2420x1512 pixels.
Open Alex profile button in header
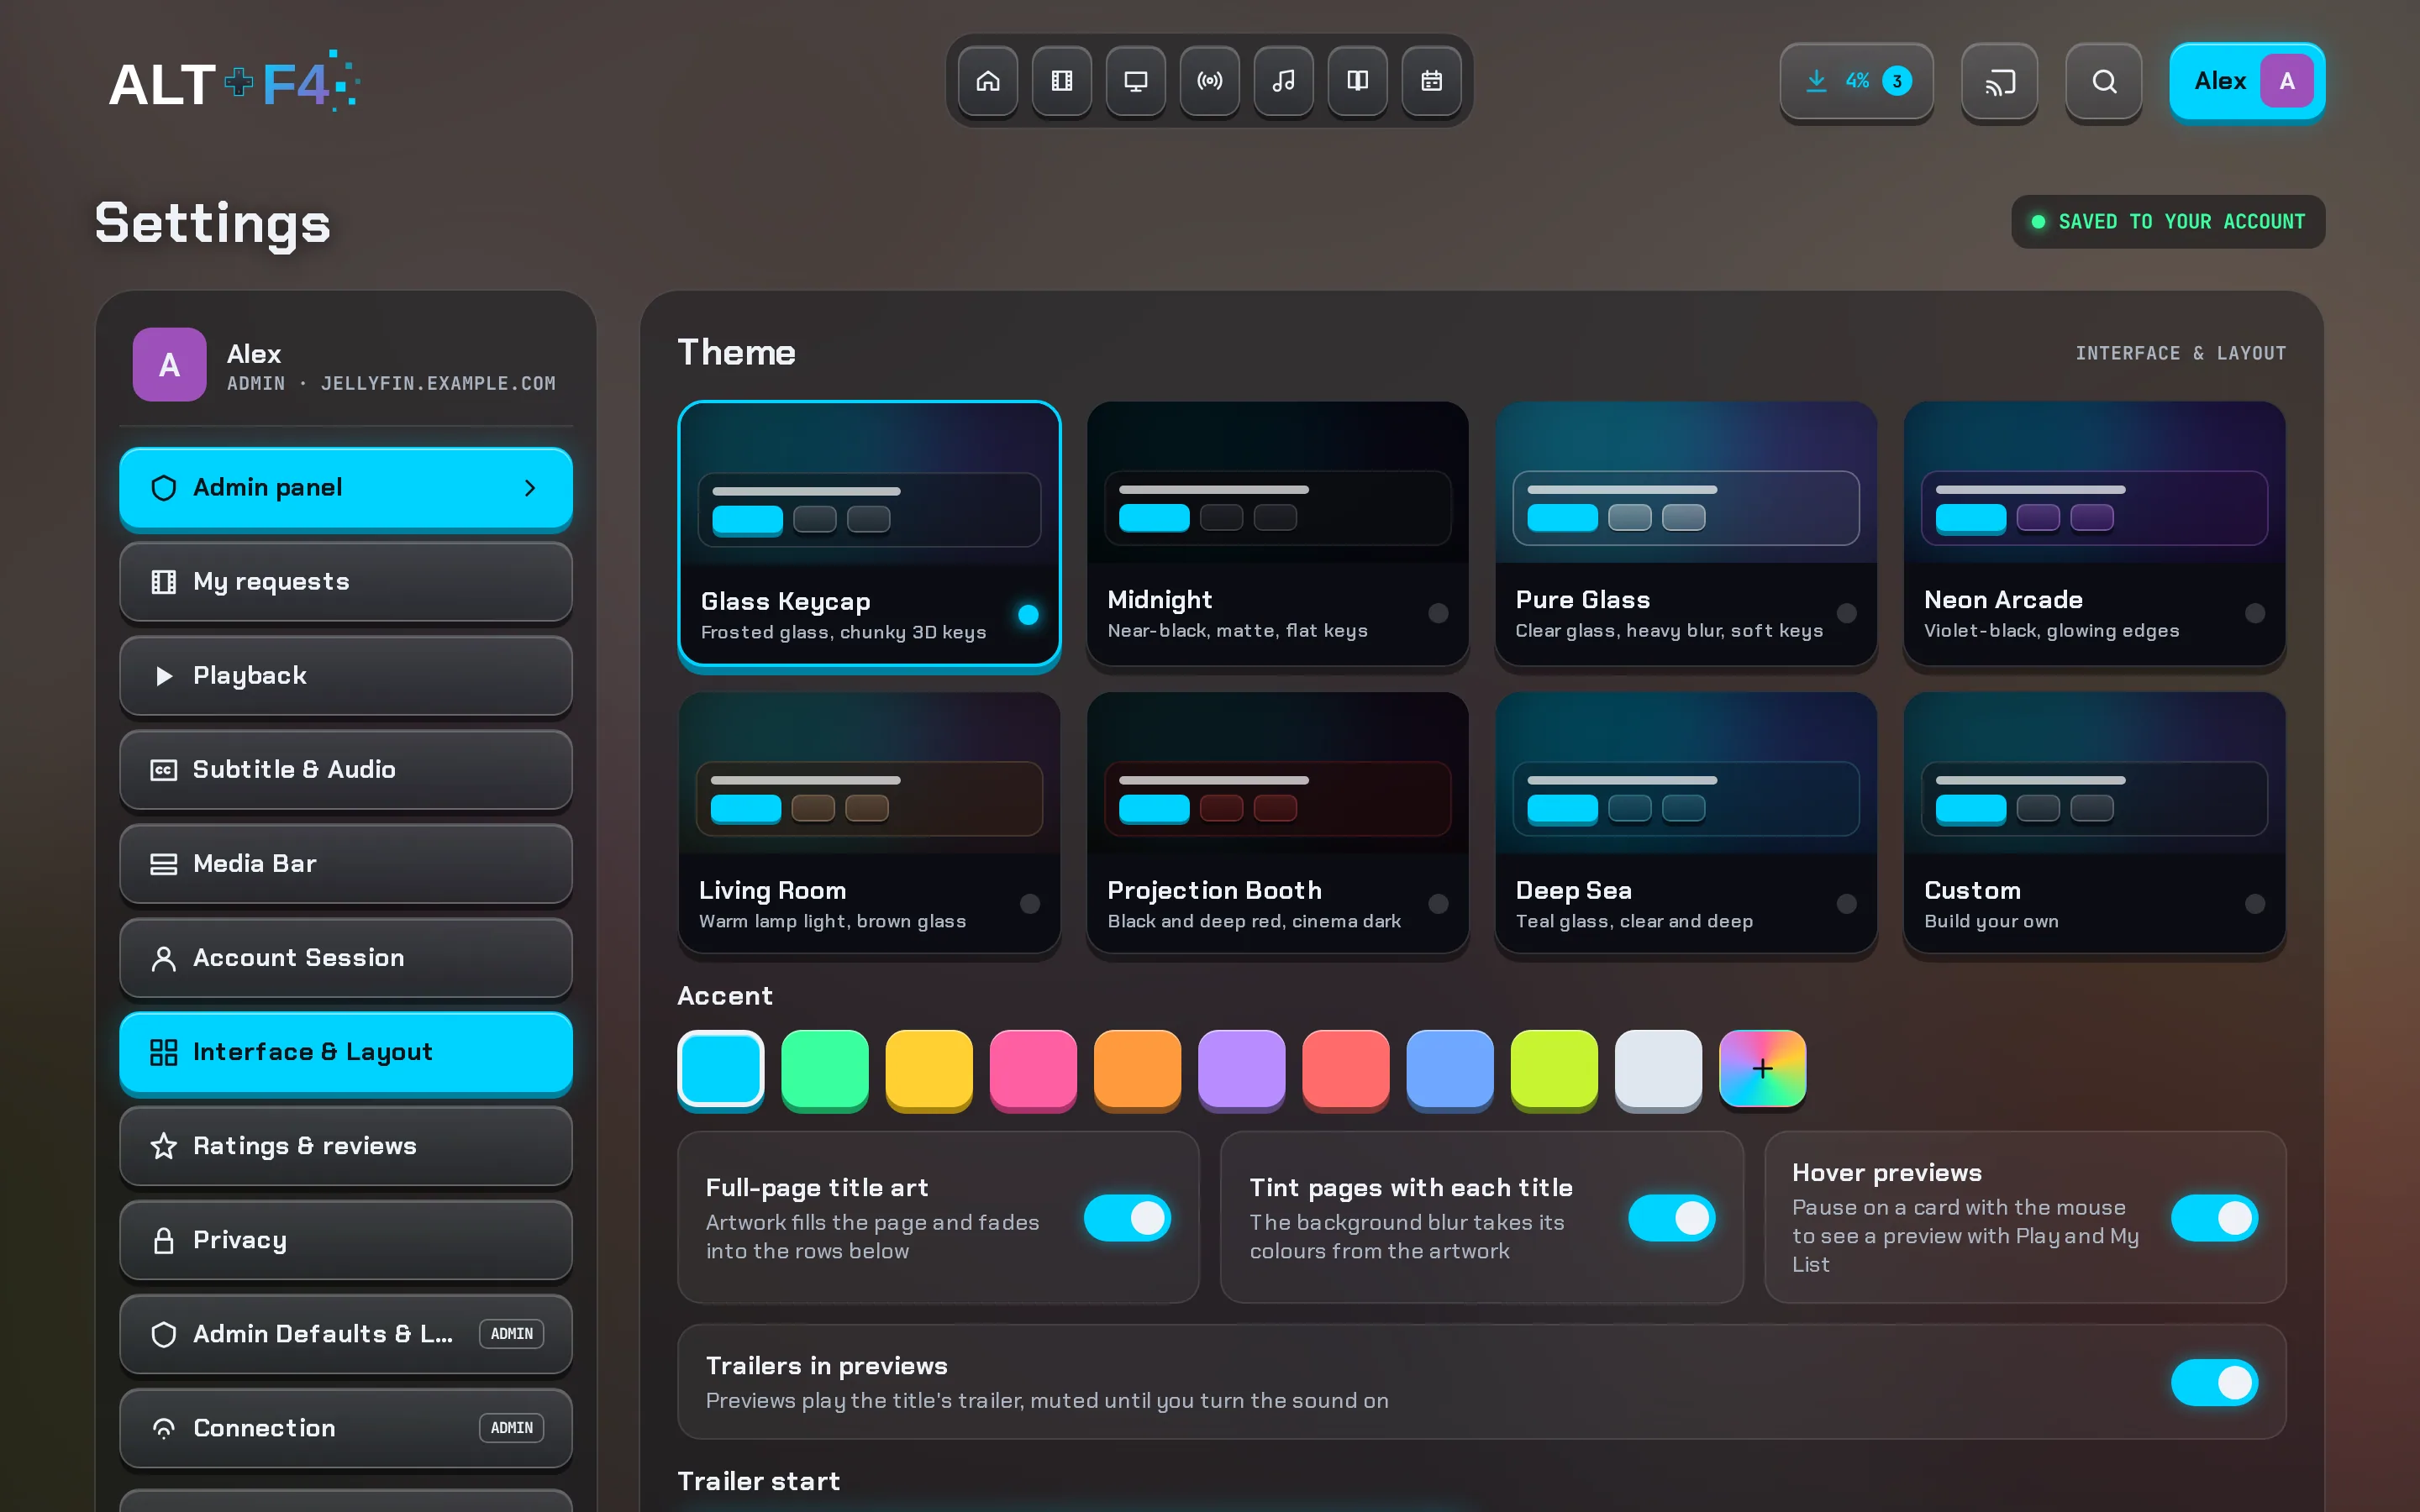2246,81
